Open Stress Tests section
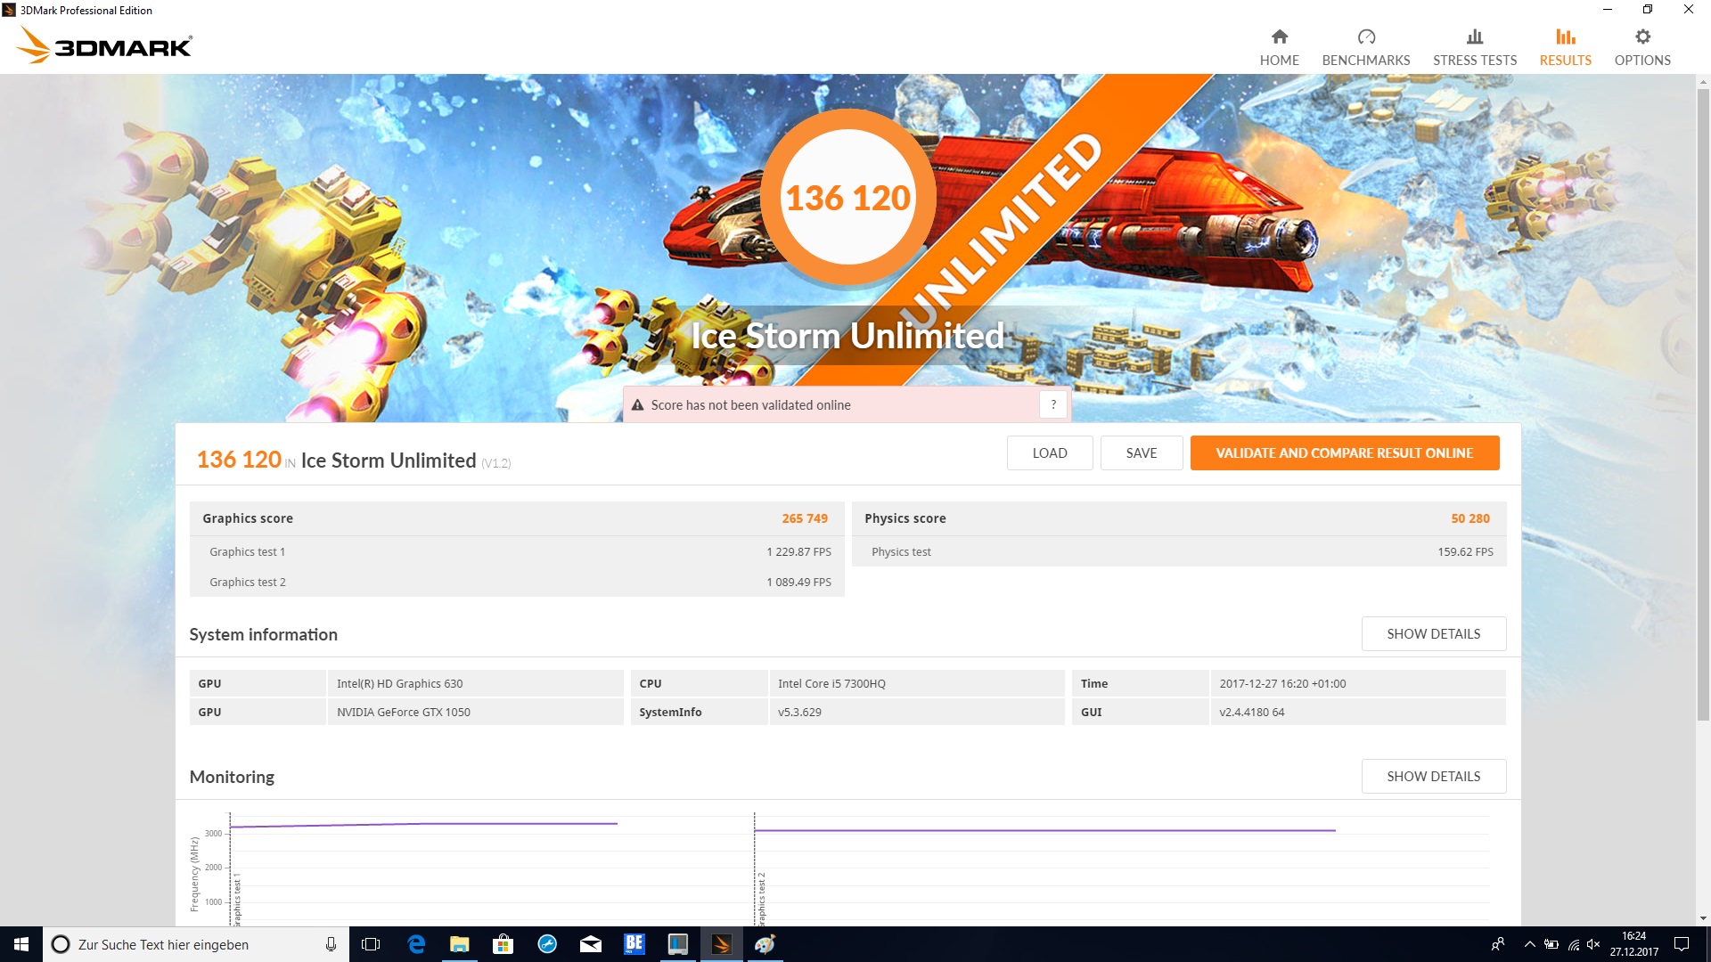This screenshot has width=1711, height=962. coord(1474,47)
